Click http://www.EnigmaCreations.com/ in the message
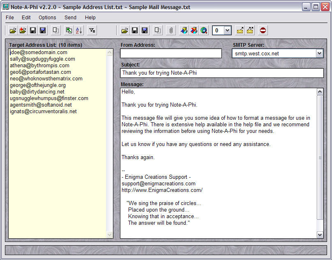This screenshot has height=260, width=332. [x=162, y=190]
